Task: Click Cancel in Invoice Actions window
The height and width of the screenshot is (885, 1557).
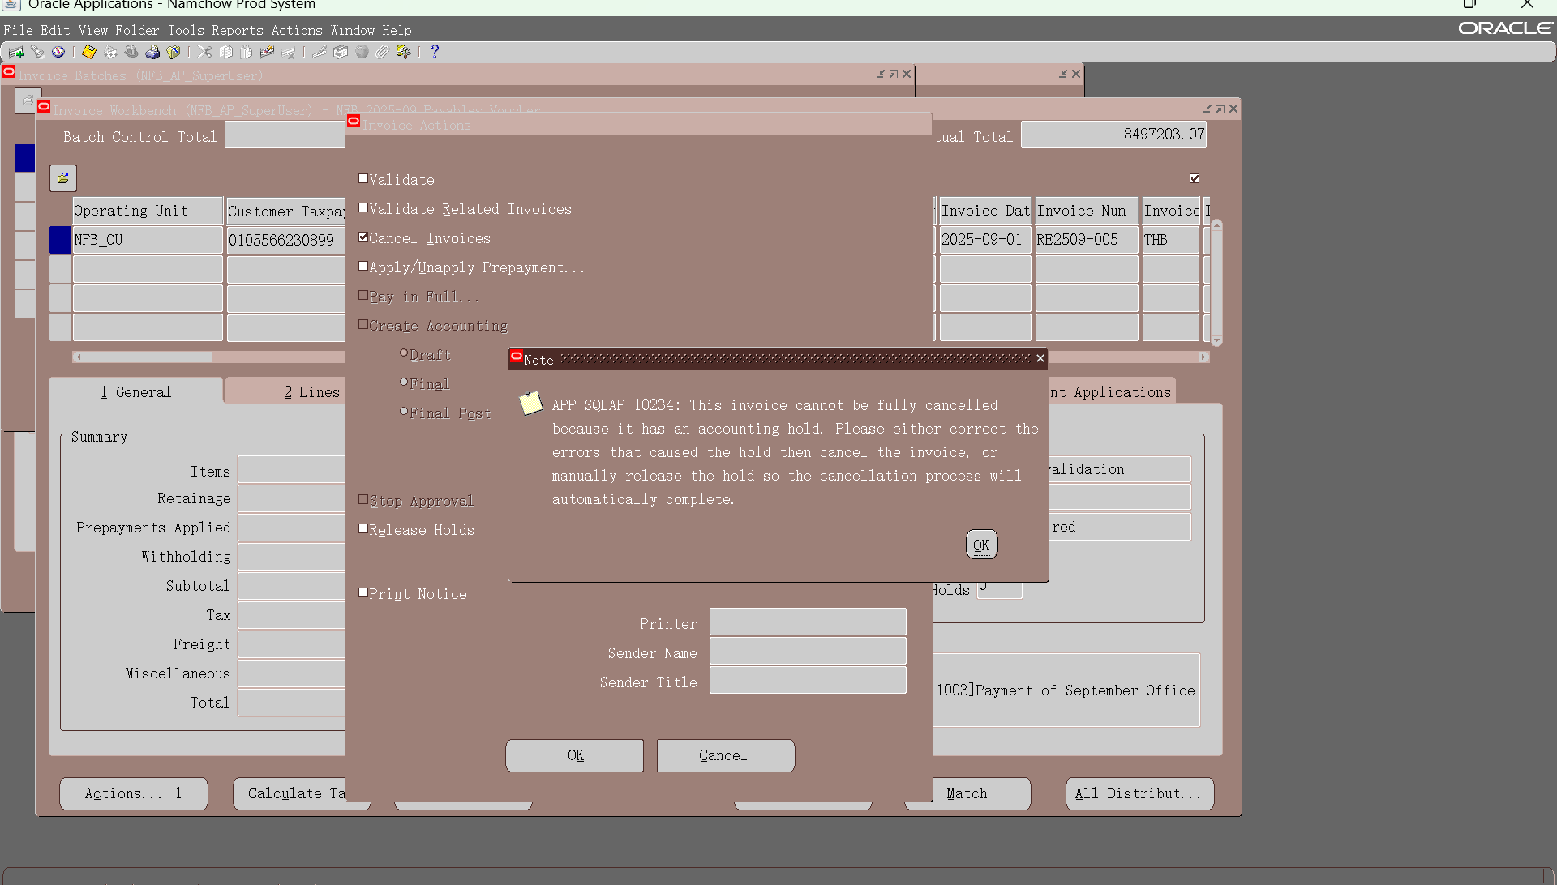Action: [725, 755]
